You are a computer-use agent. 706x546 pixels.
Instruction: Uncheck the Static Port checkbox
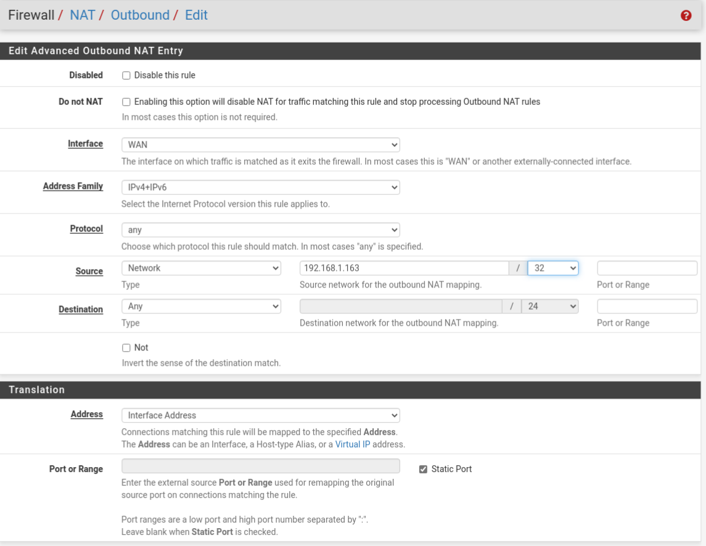423,469
